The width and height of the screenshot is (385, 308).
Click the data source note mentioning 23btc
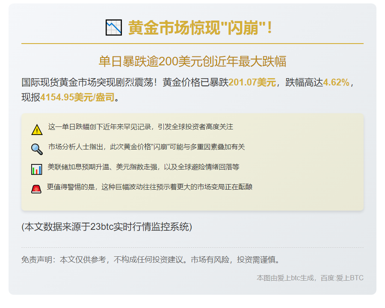click(x=107, y=227)
